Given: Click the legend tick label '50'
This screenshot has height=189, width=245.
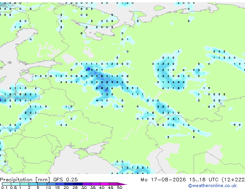Looking at the screenshot, I should click(x=119, y=187).
